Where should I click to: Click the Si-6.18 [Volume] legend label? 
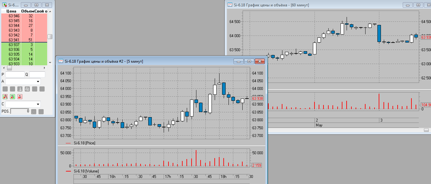[86, 171]
